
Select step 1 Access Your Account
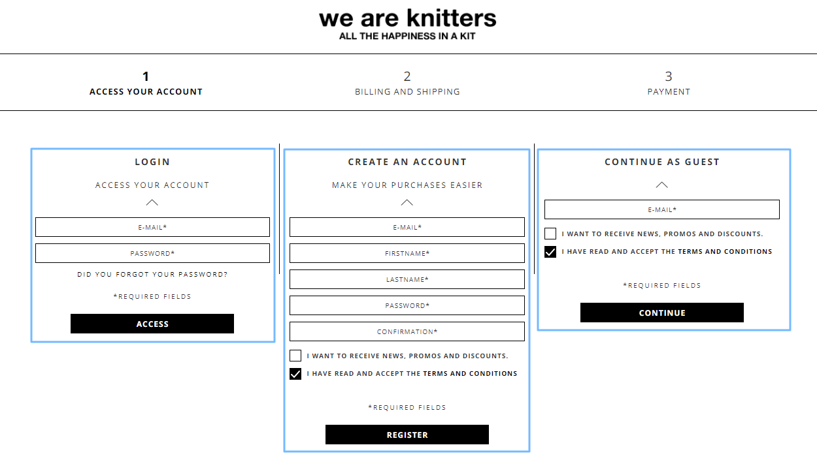click(146, 84)
